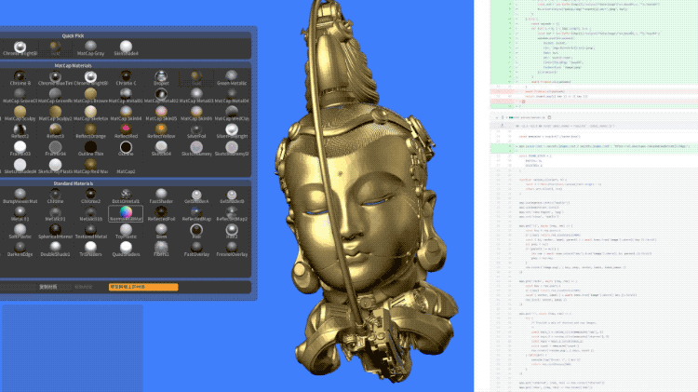This screenshot has width=698, height=392.
Task: Choose the MatCap2 material entry
Action: click(x=126, y=169)
